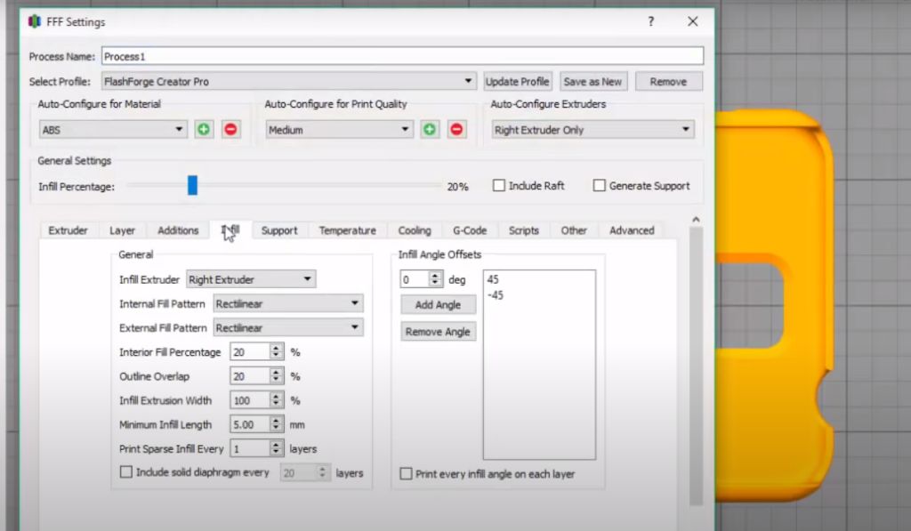Click the help question mark icon
911x531 pixels.
tap(652, 21)
